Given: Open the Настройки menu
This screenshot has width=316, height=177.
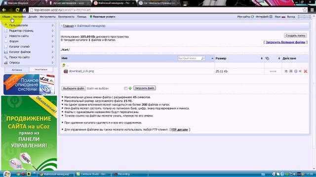Looking at the screenshot, I should pyautogui.click(x=19, y=17).
